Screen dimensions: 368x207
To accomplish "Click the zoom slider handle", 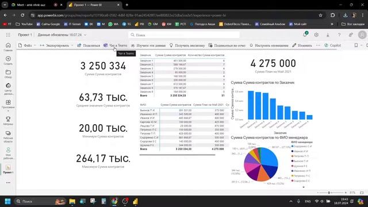I will coord(329,193).
